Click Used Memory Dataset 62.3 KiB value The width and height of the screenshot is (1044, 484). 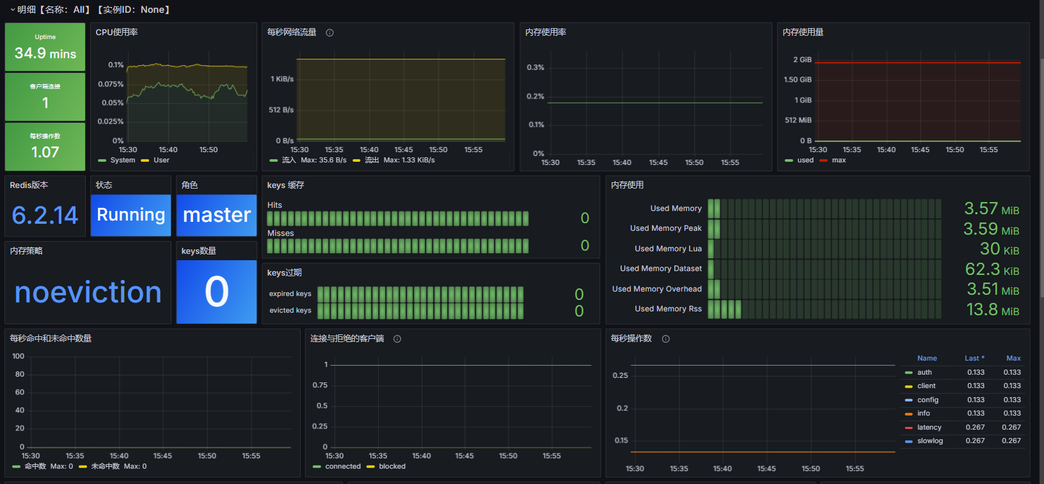coord(992,269)
